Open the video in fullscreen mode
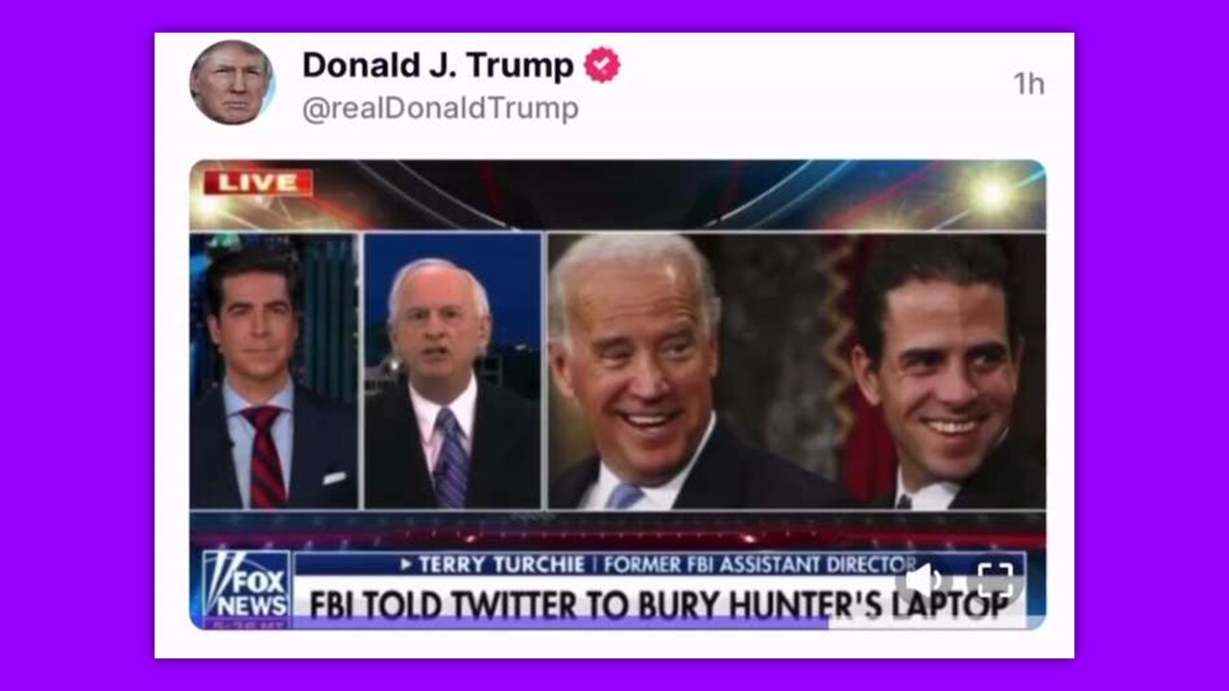 (995, 579)
